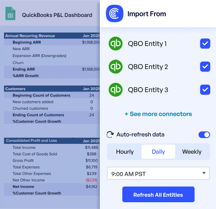Open the 9:00 AM PST time dropdown
This screenshot has height=209, width=216.
click(158, 174)
